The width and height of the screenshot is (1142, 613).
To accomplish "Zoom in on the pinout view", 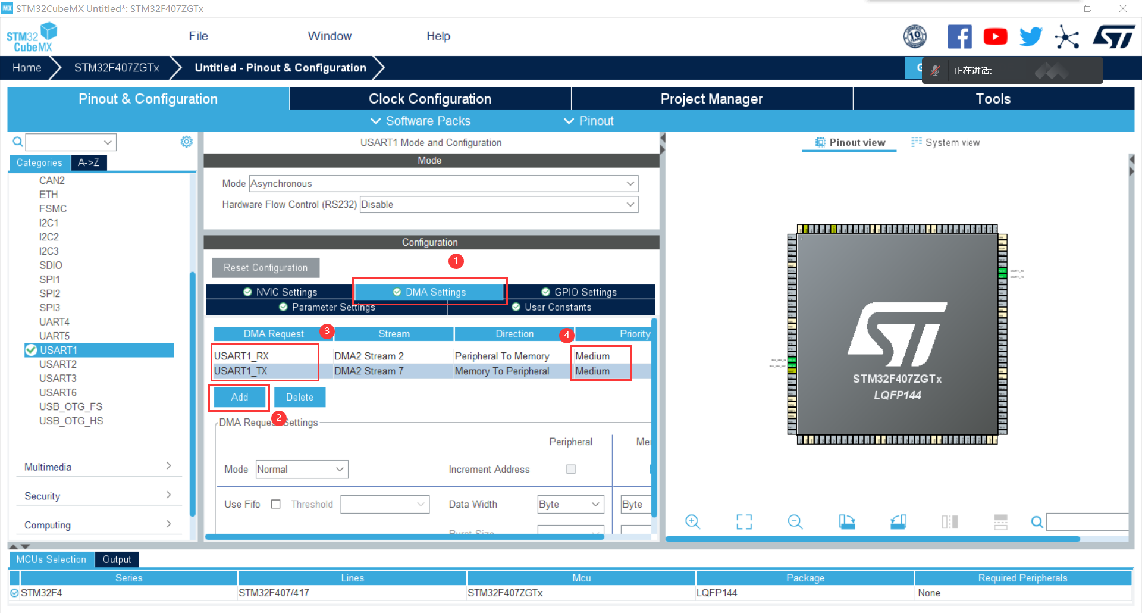I will point(693,522).
